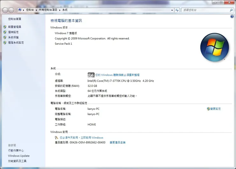Open the address bar history dropdown arrow
The width and height of the screenshot is (236, 169).
click(172, 10)
